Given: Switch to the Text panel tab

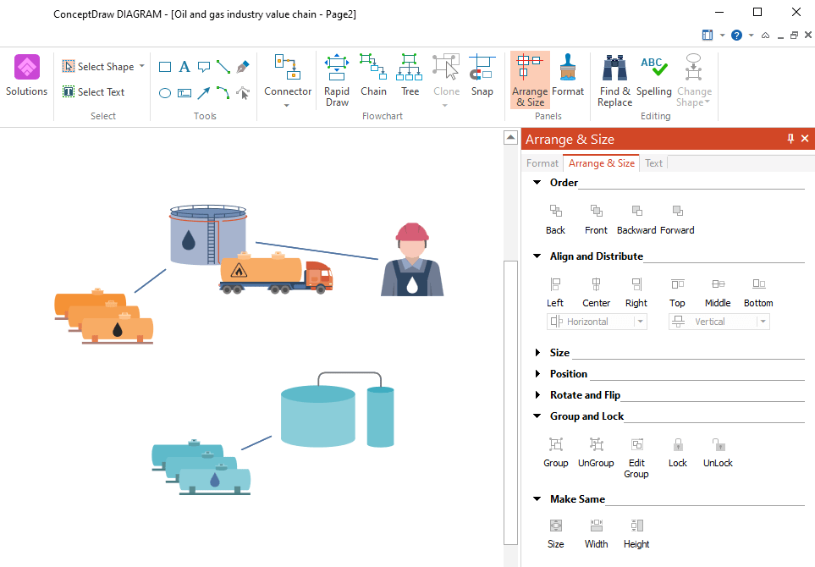Looking at the screenshot, I should pos(654,163).
